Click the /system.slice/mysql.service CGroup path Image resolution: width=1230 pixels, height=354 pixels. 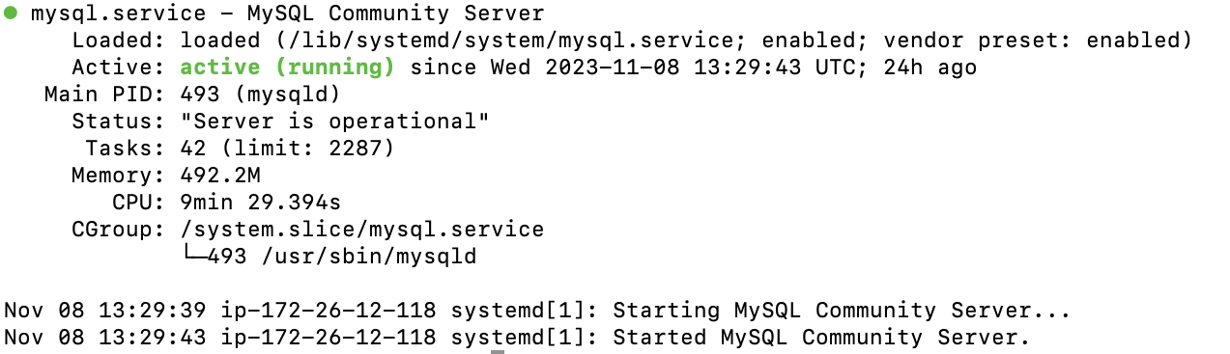pos(362,230)
